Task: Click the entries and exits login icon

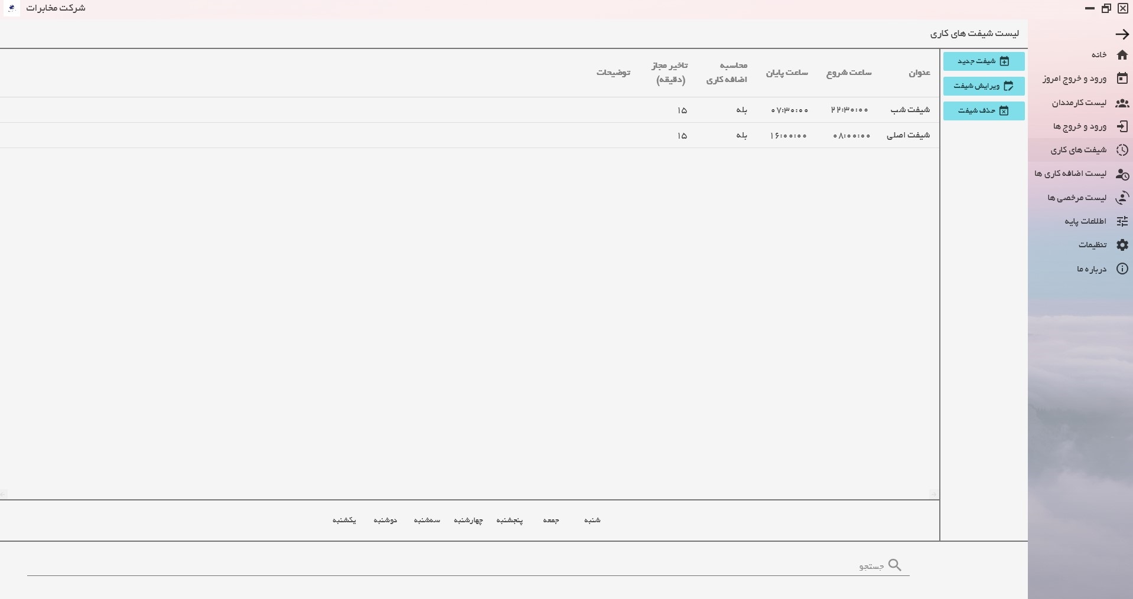Action: 1122,126
